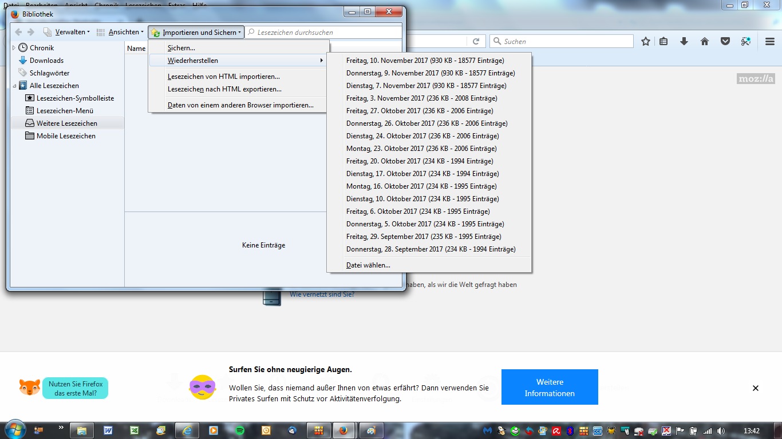Viewport: 782px width, 439px height.
Task: Choose Lesezeichen nach HTML exportieren...
Action: tap(239, 89)
